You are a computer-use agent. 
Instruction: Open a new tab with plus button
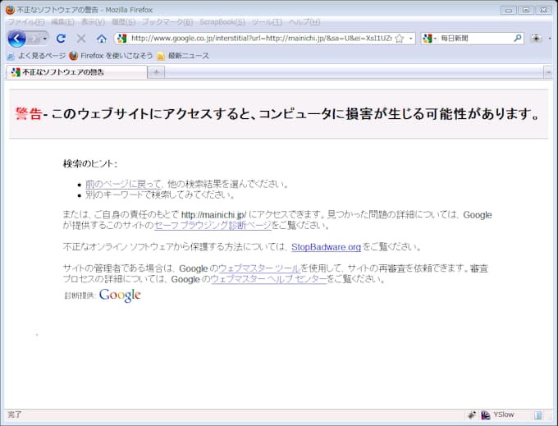pos(156,72)
